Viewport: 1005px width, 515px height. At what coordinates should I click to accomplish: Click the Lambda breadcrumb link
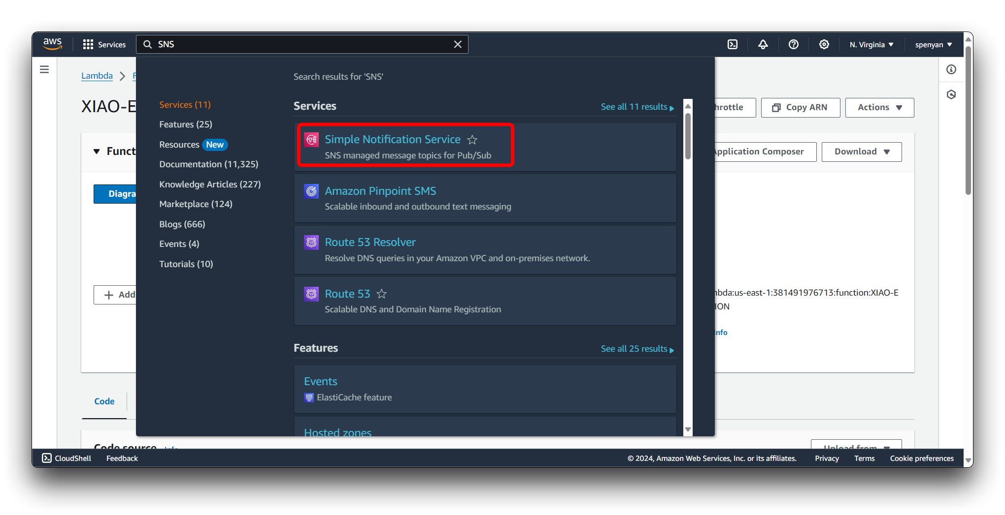pyautogui.click(x=97, y=76)
